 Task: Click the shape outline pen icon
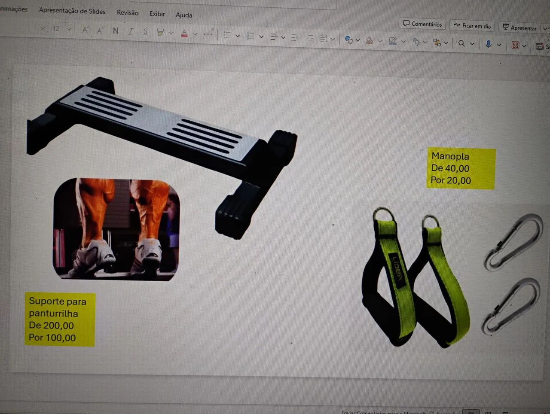point(393,41)
